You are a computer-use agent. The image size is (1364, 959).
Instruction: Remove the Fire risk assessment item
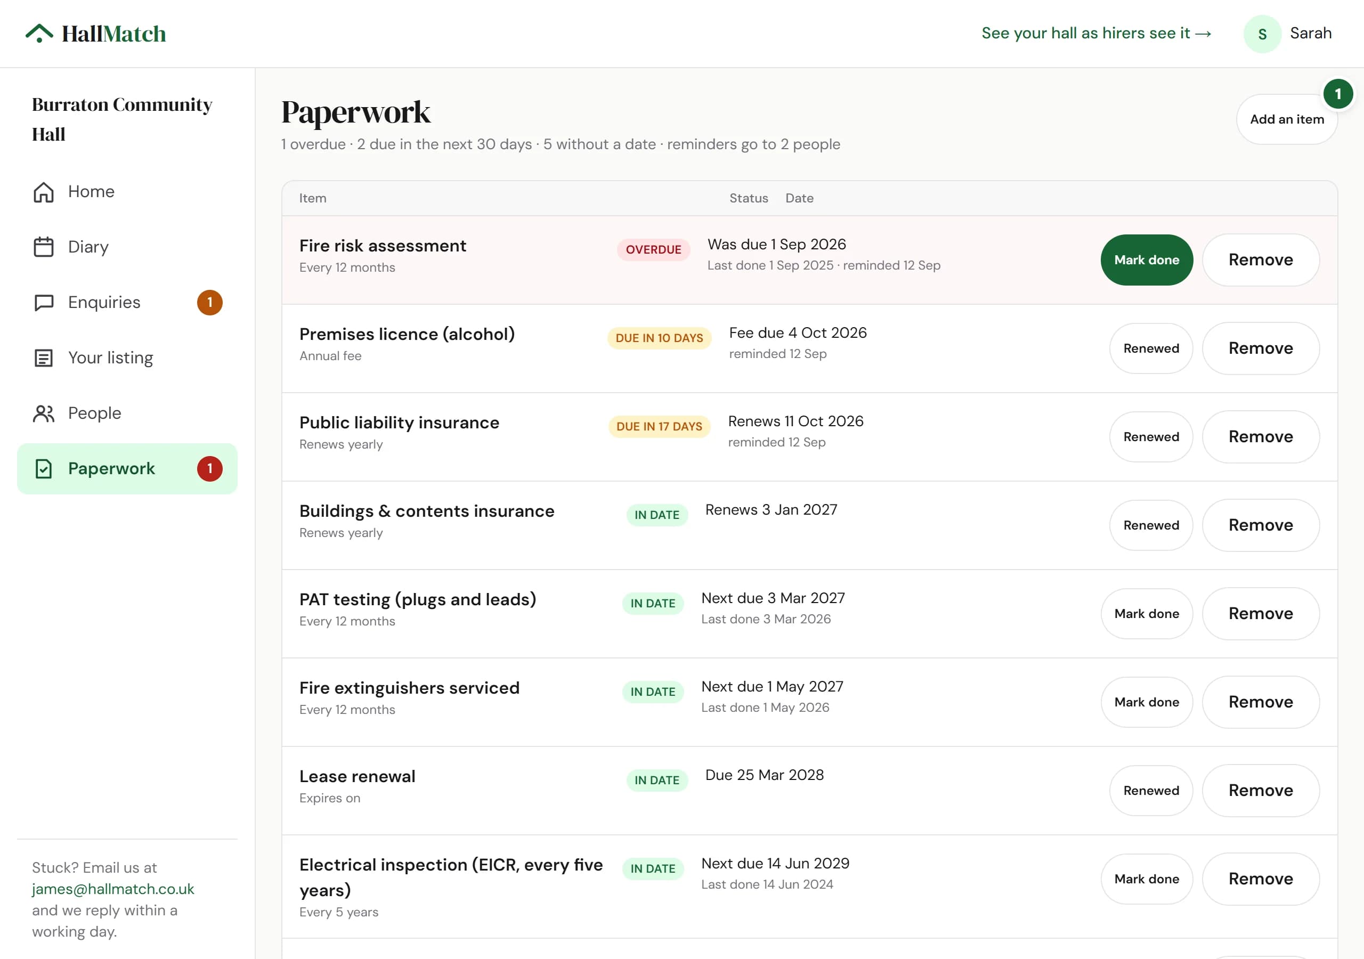pyautogui.click(x=1261, y=260)
